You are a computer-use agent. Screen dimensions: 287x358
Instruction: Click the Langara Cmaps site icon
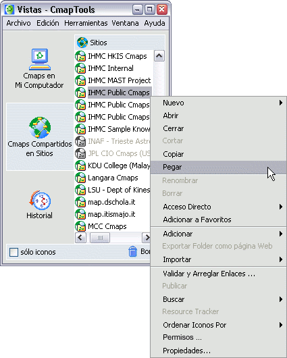click(x=80, y=178)
